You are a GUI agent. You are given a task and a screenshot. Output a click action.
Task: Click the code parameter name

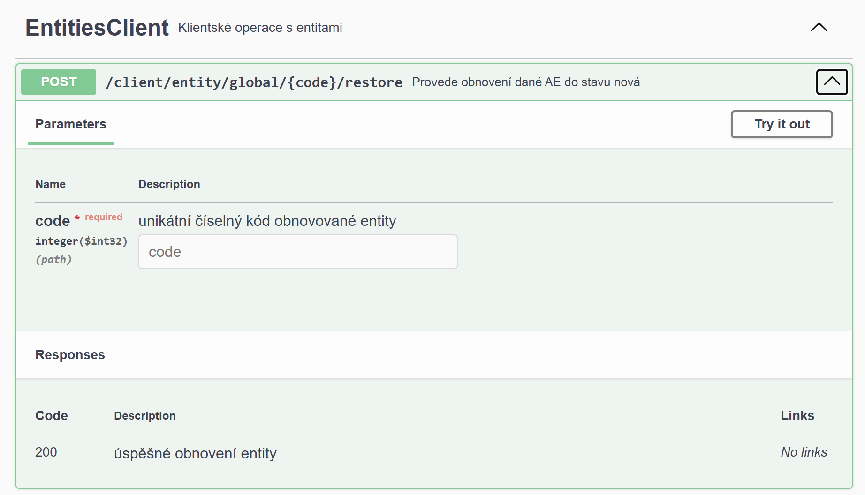click(x=53, y=221)
